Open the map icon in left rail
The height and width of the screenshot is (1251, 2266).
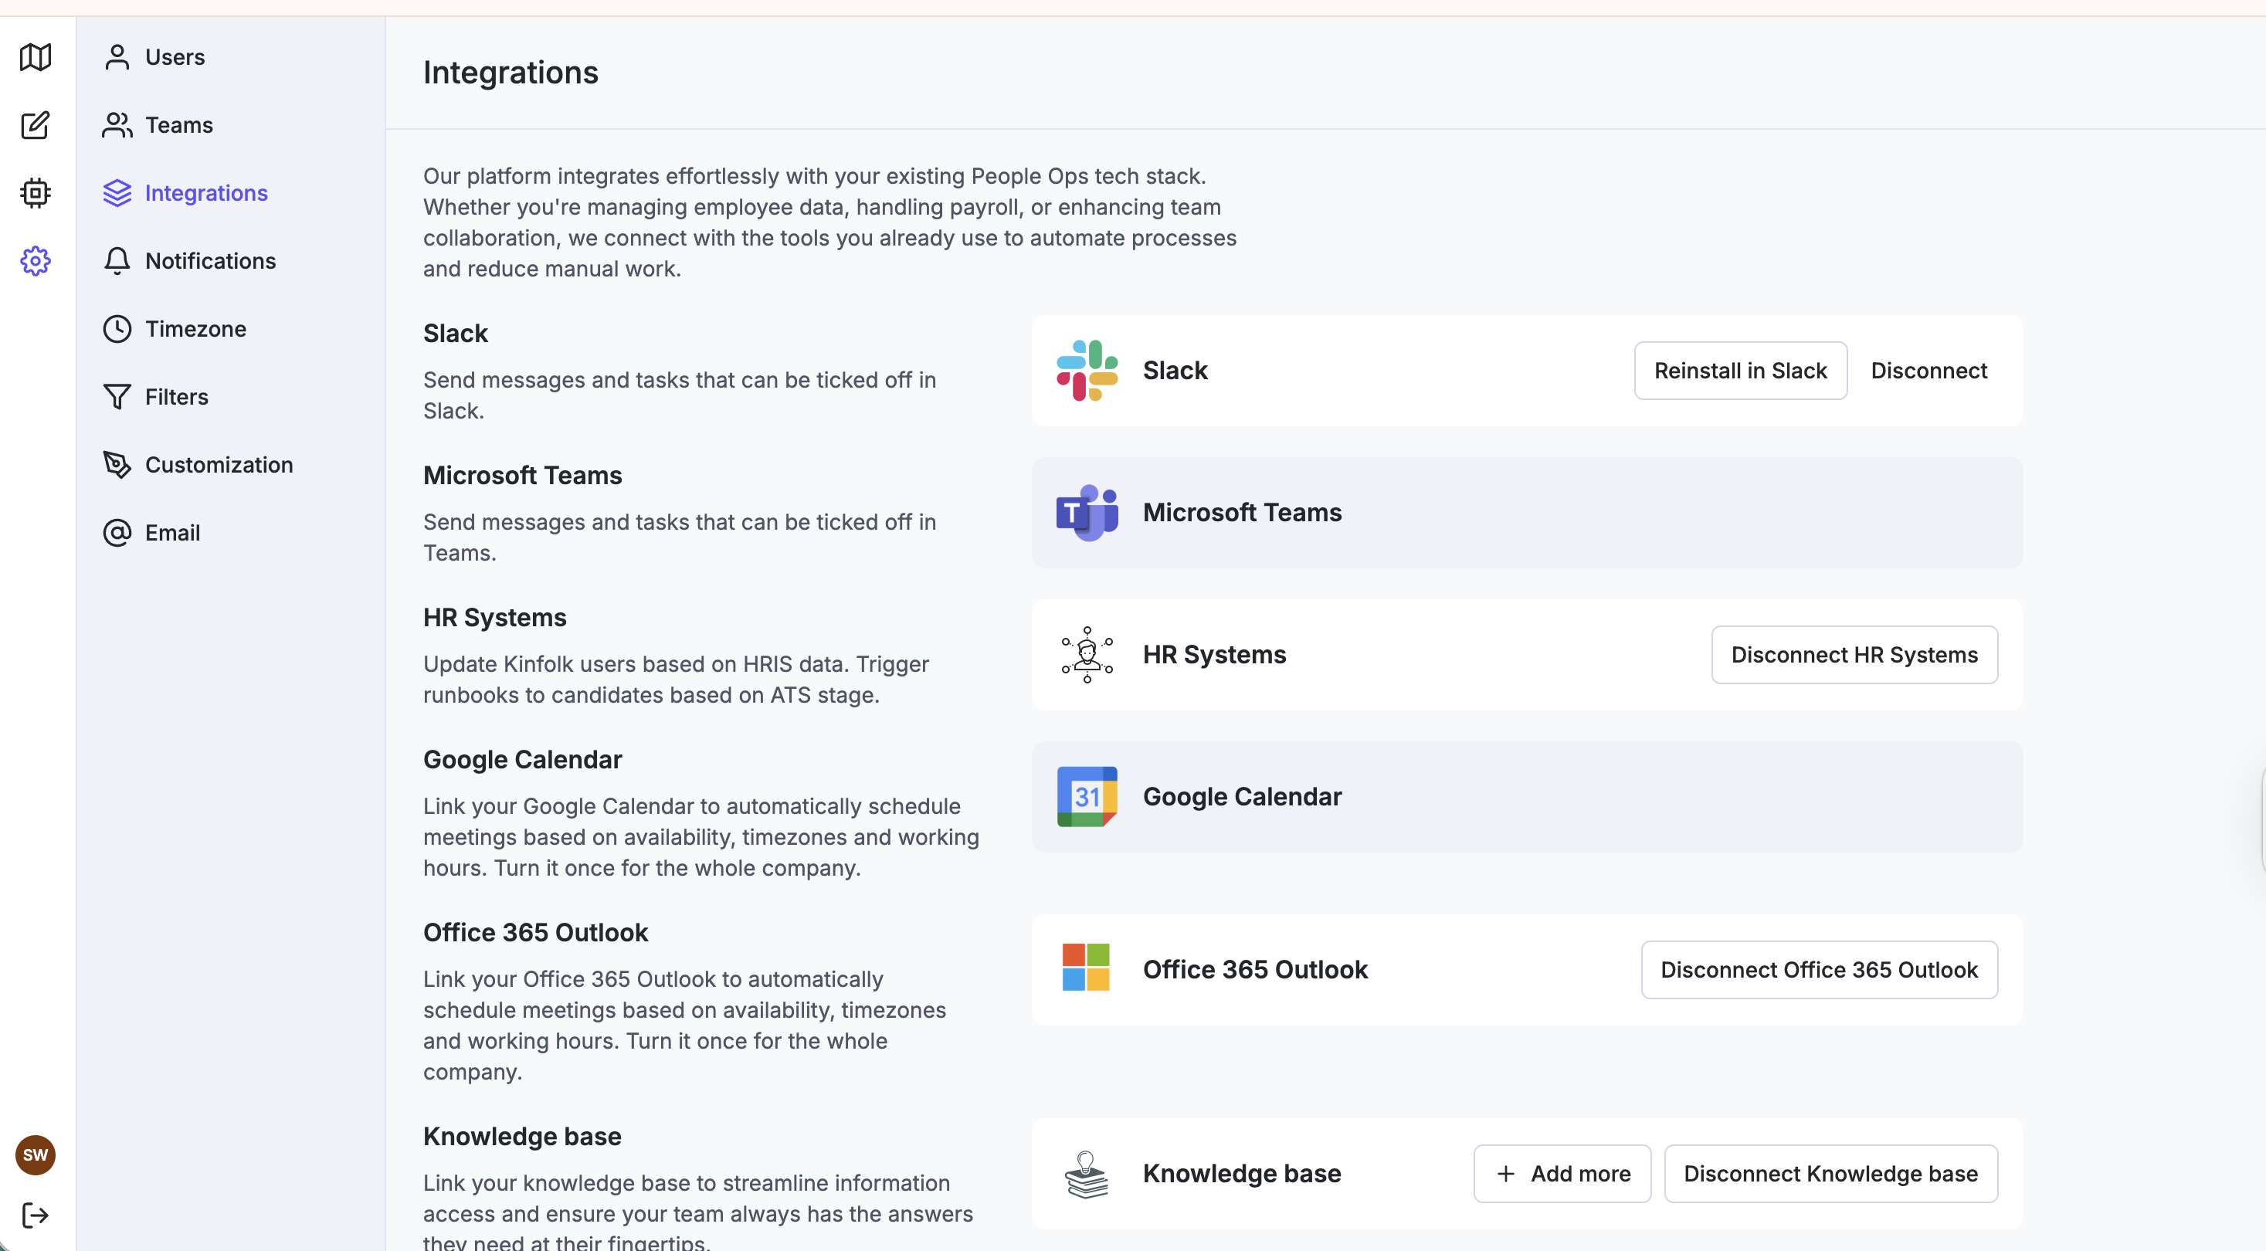(36, 57)
